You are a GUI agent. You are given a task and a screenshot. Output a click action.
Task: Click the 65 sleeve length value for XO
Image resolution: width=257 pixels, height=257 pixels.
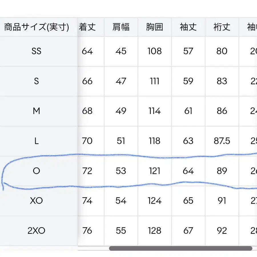tap(188, 201)
